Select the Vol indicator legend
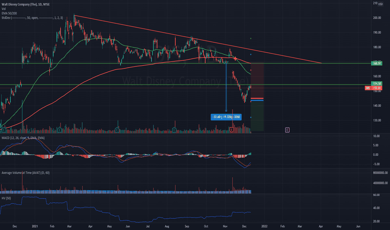 3,9
